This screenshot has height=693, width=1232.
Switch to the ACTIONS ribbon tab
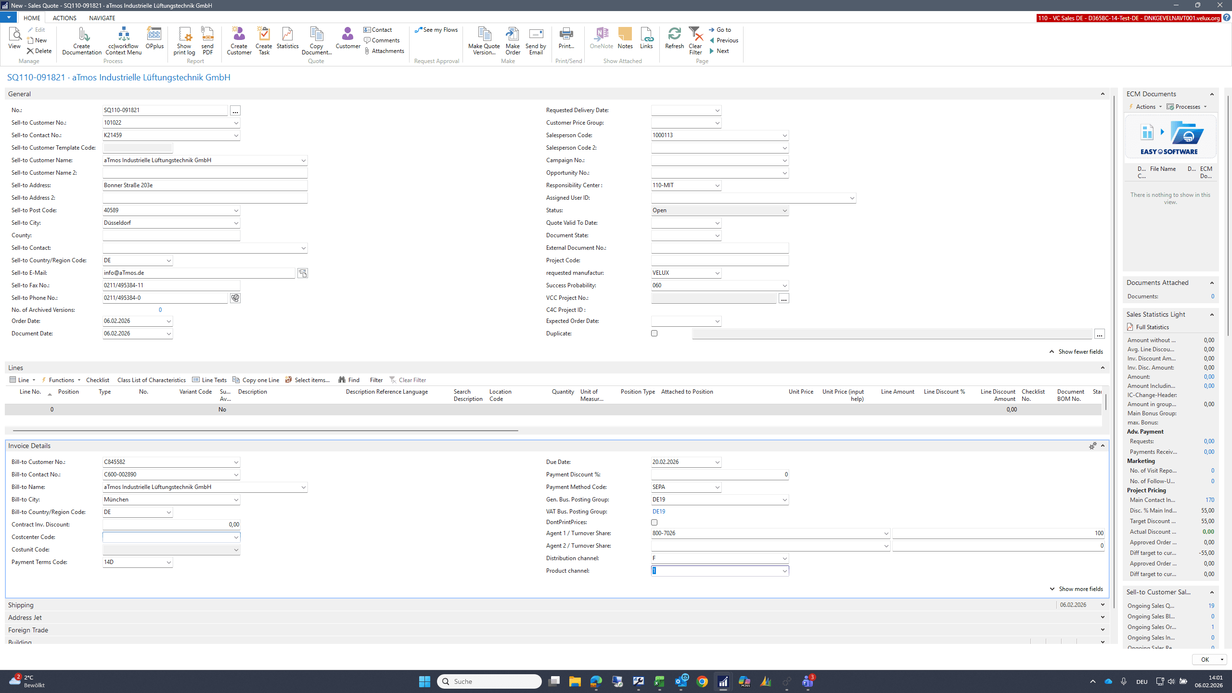pos(64,18)
